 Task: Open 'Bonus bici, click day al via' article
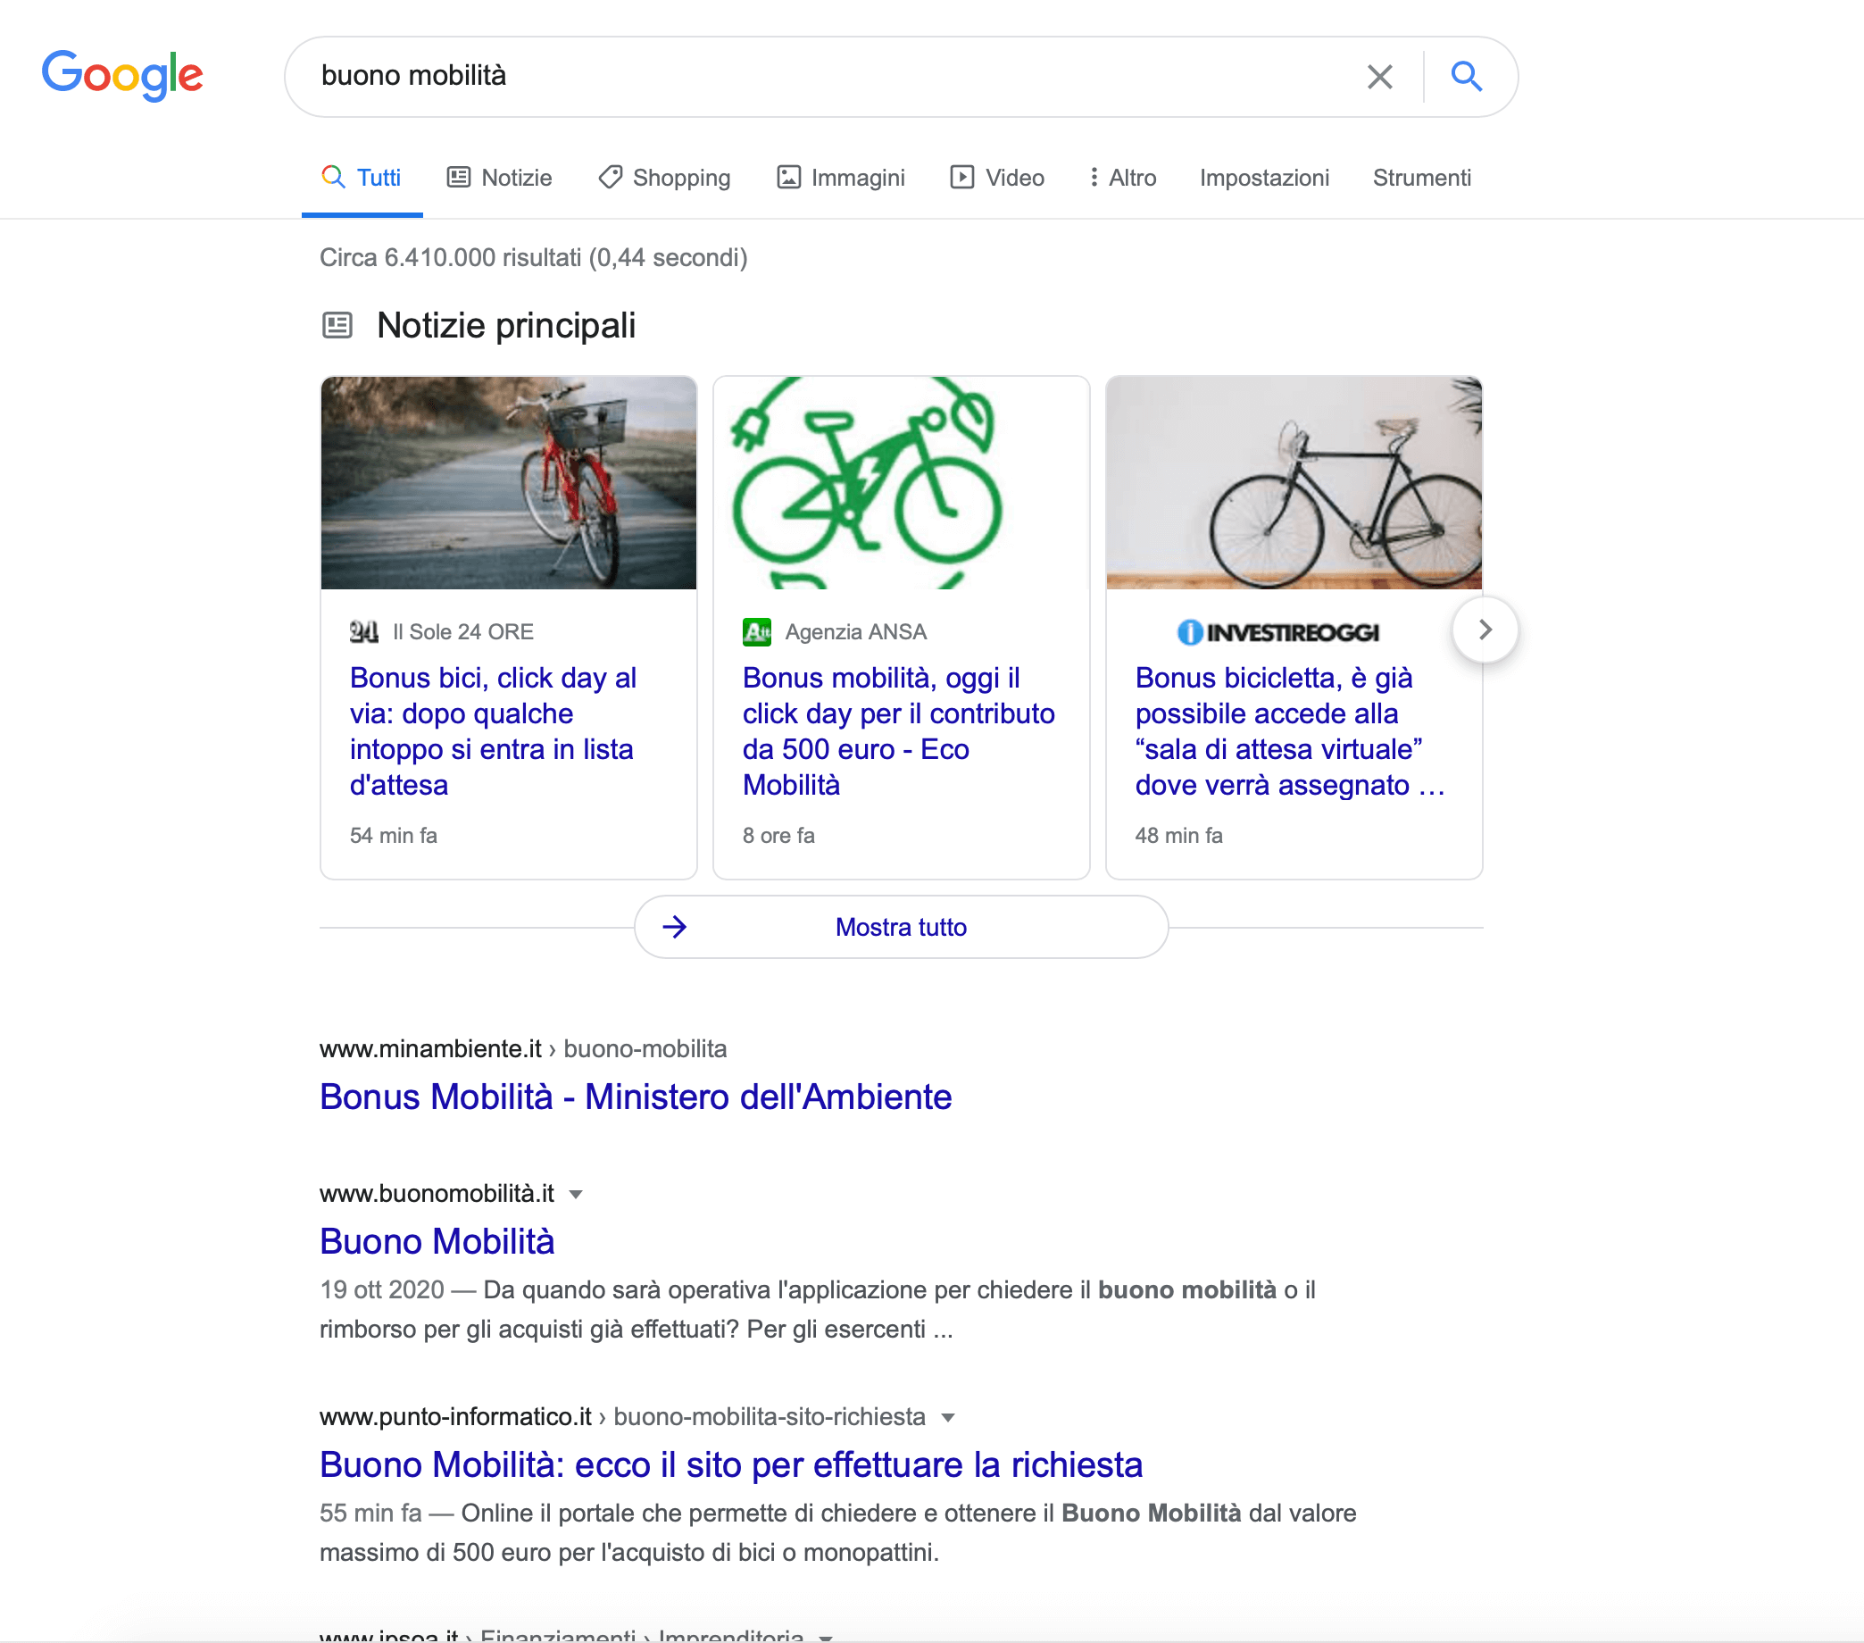tap(494, 731)
